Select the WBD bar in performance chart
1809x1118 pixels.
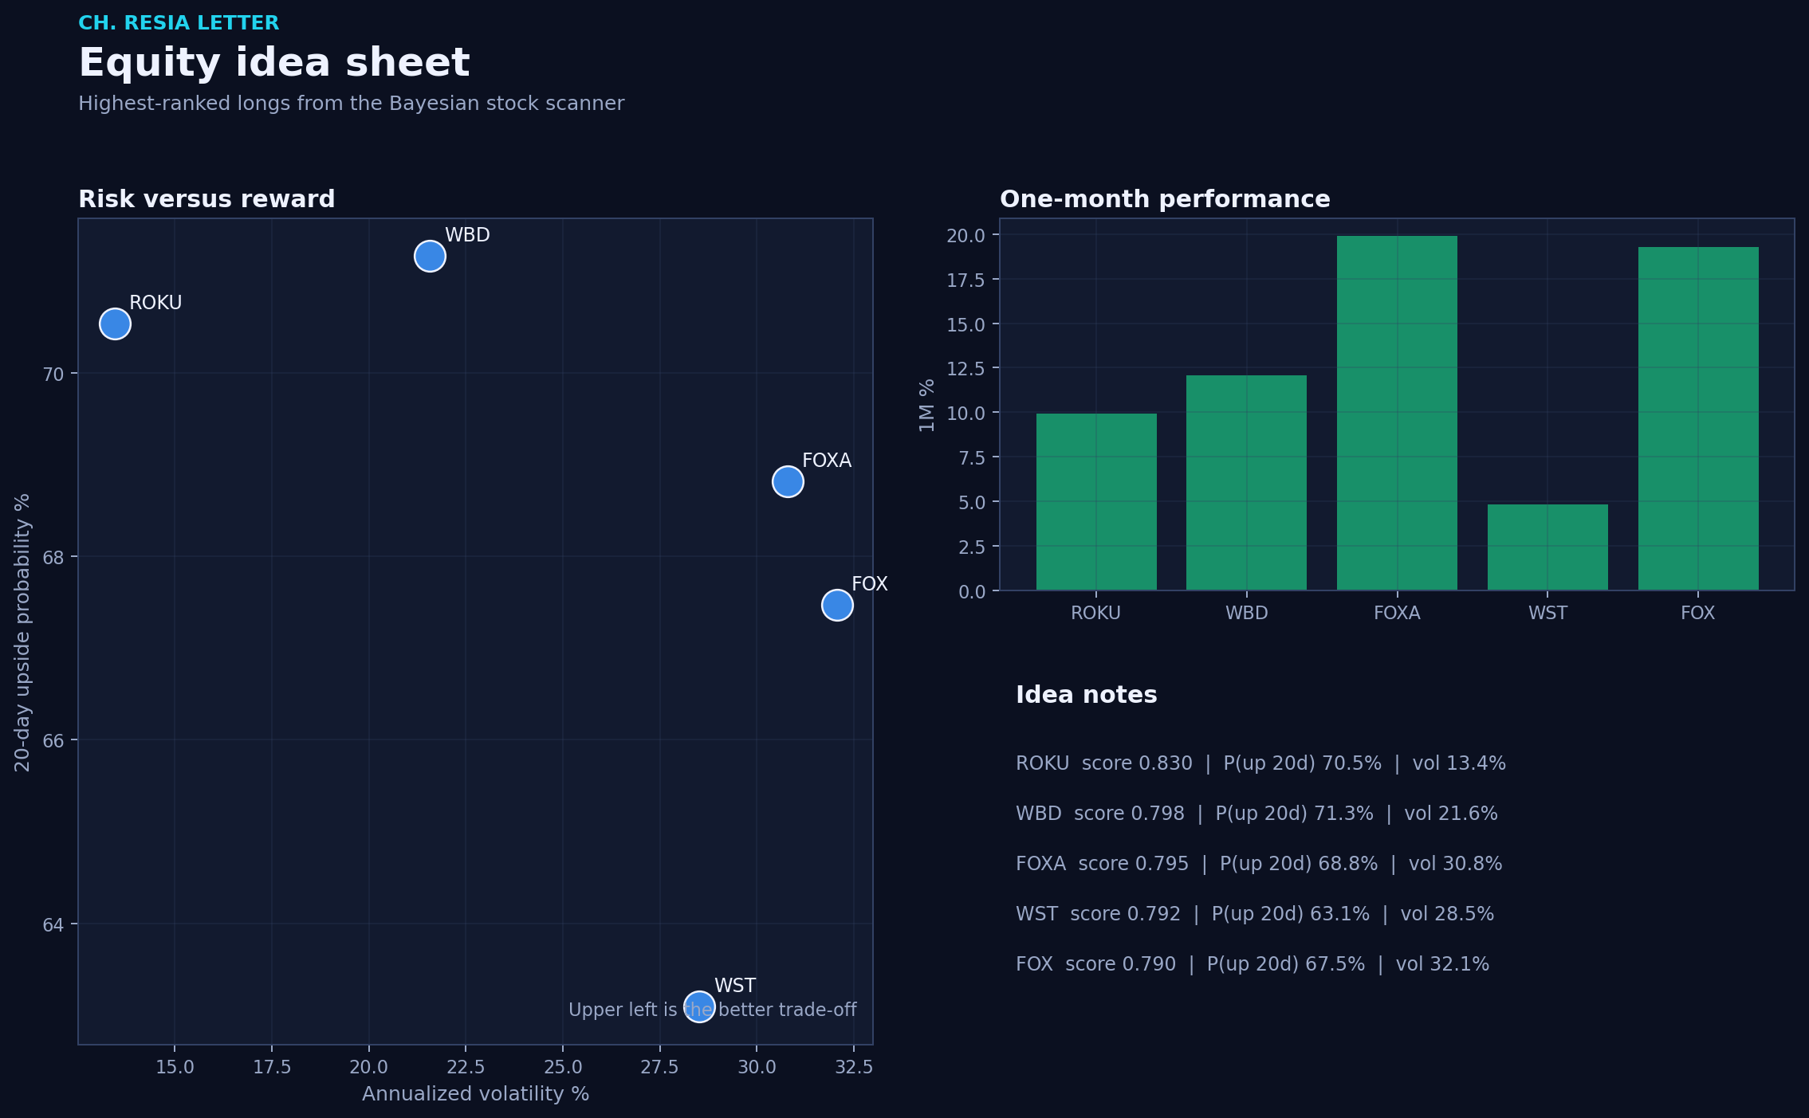click(x=1247, y=483)
